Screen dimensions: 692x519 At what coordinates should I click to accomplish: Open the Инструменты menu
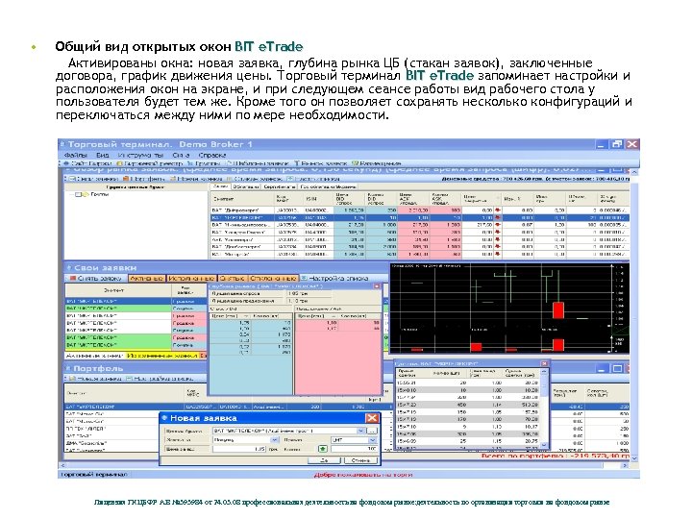point(140,156)
